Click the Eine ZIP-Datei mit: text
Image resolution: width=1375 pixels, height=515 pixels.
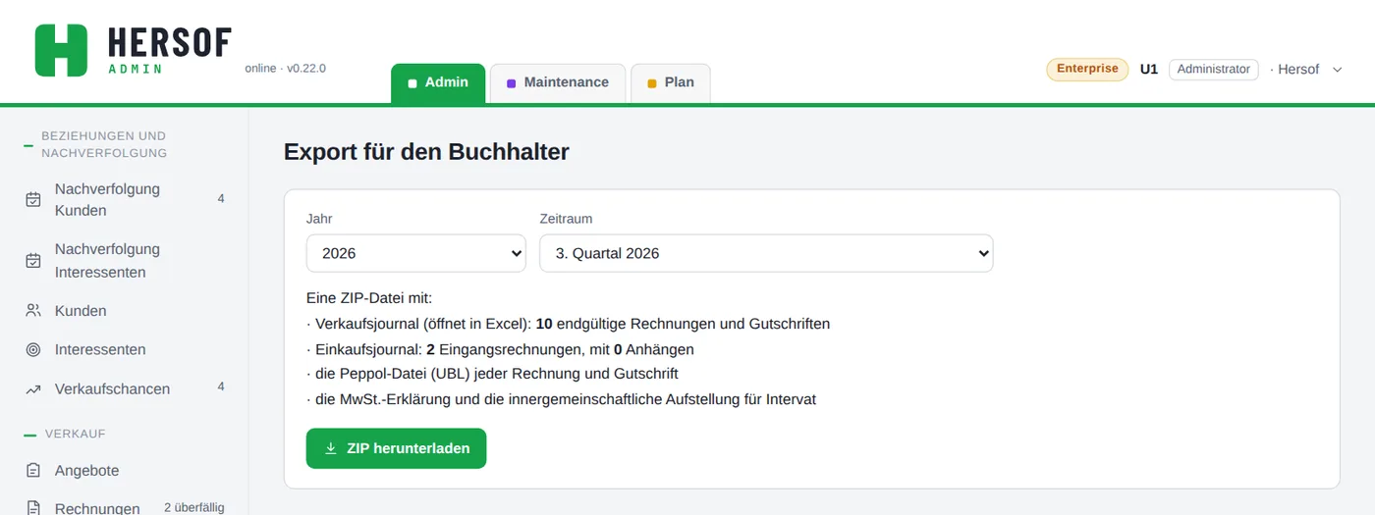(x=369, y=298)
